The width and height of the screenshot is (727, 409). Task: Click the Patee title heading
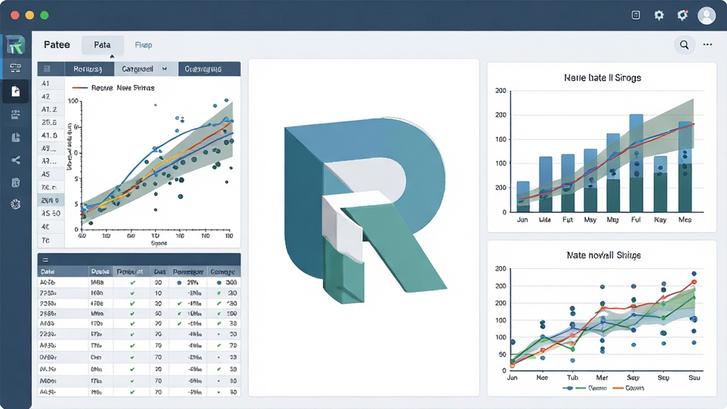coord(57,45)
